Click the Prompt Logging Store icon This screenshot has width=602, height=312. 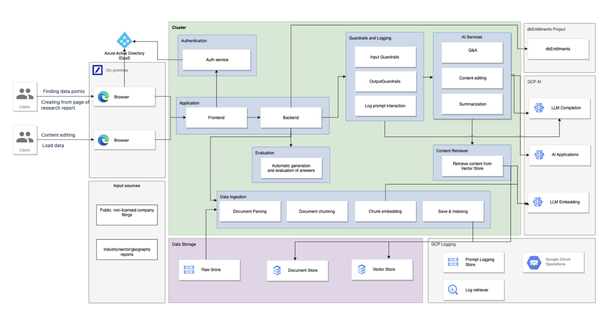453,262
